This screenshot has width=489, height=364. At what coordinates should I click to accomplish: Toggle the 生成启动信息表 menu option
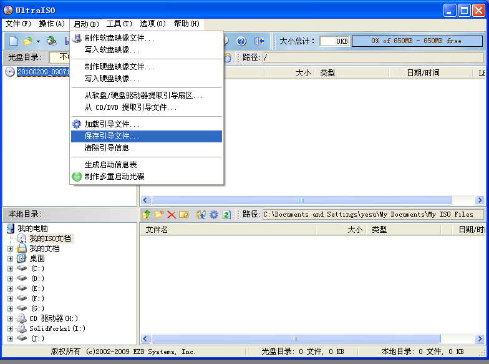[147, 165]
